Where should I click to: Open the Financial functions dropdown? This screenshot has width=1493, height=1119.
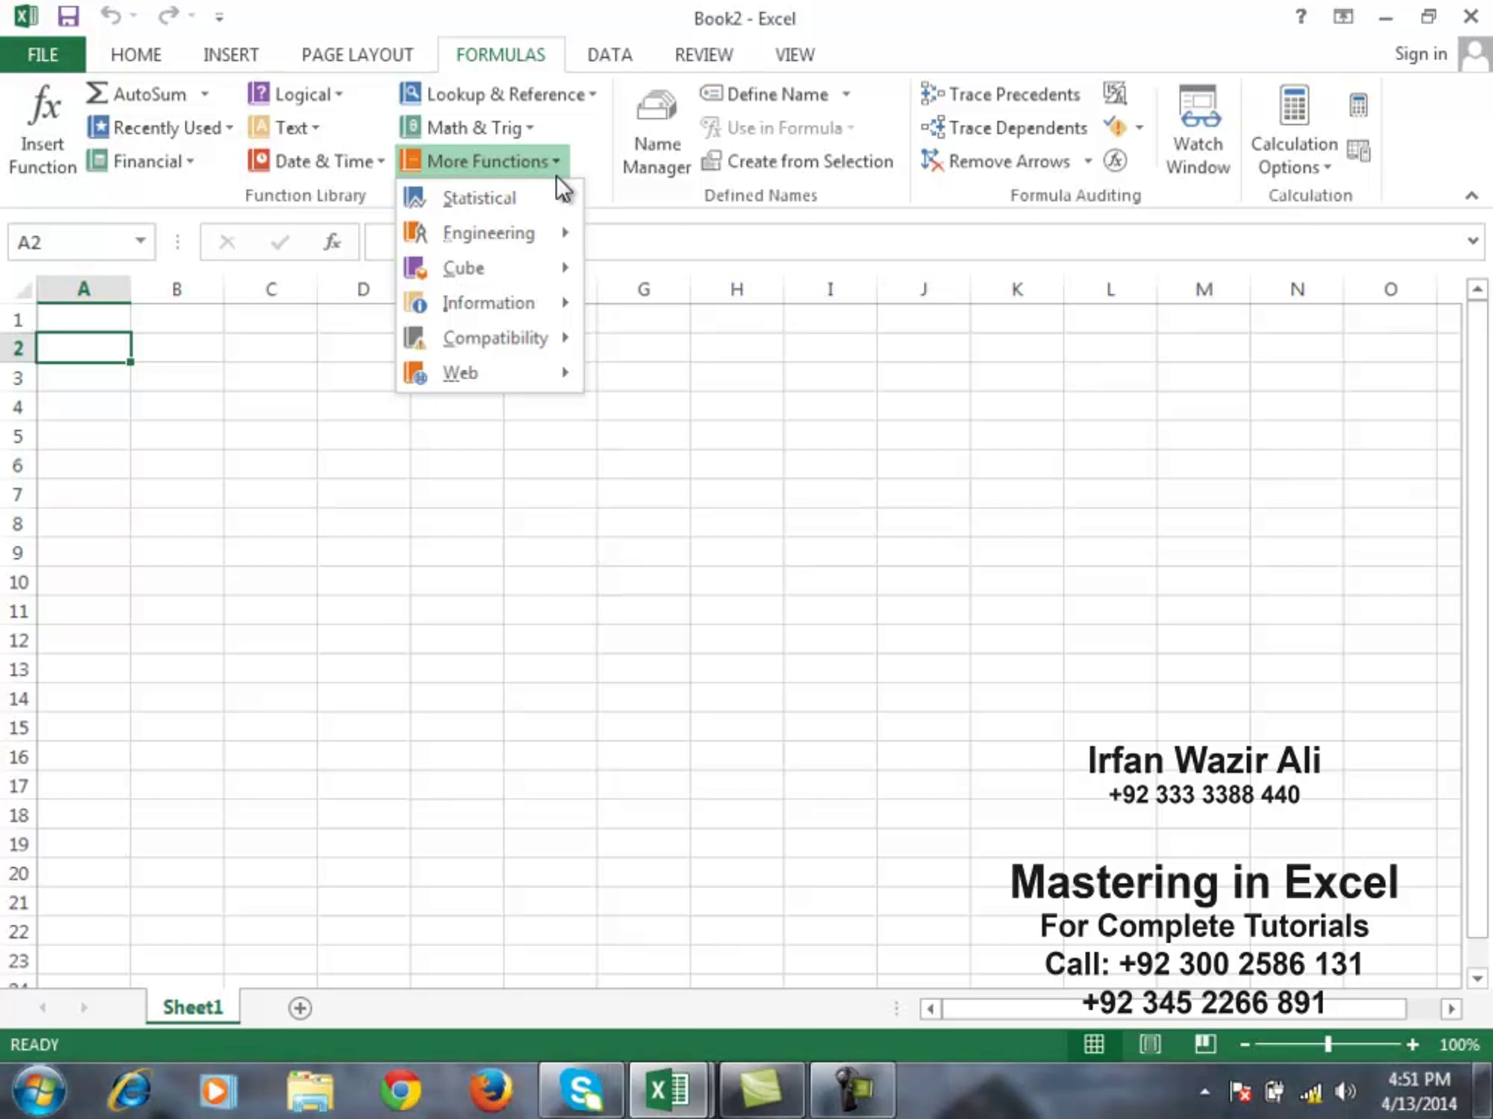coord(141,161)
